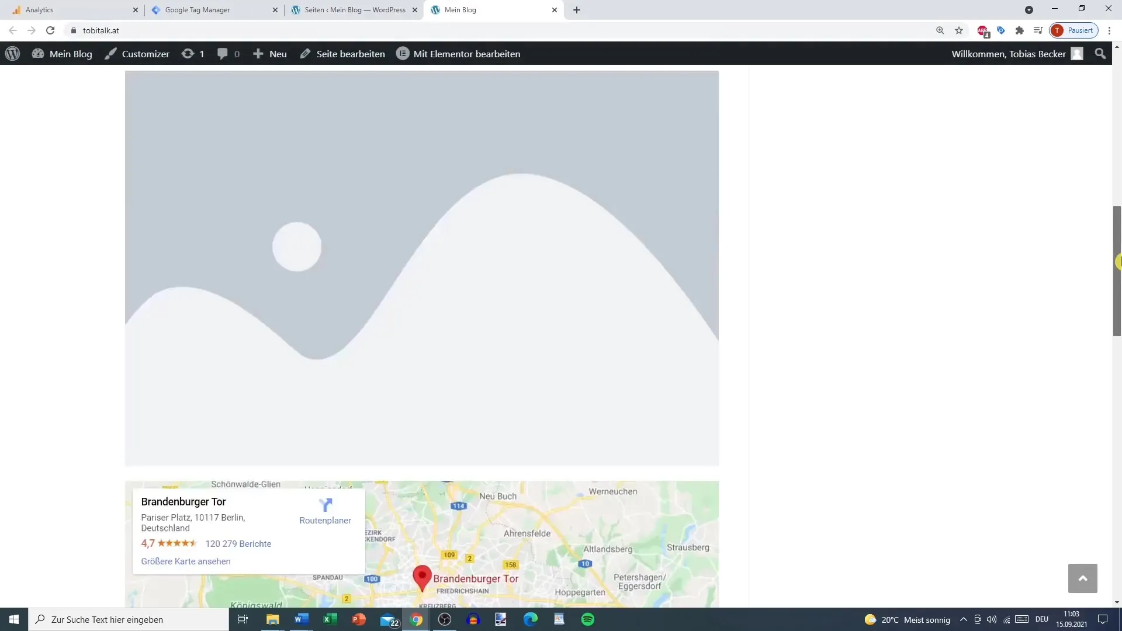The height and width of the screenshot is (631, 1122).
Task: Open the blue tag extension icon
Action: [x=1001, y=30]
